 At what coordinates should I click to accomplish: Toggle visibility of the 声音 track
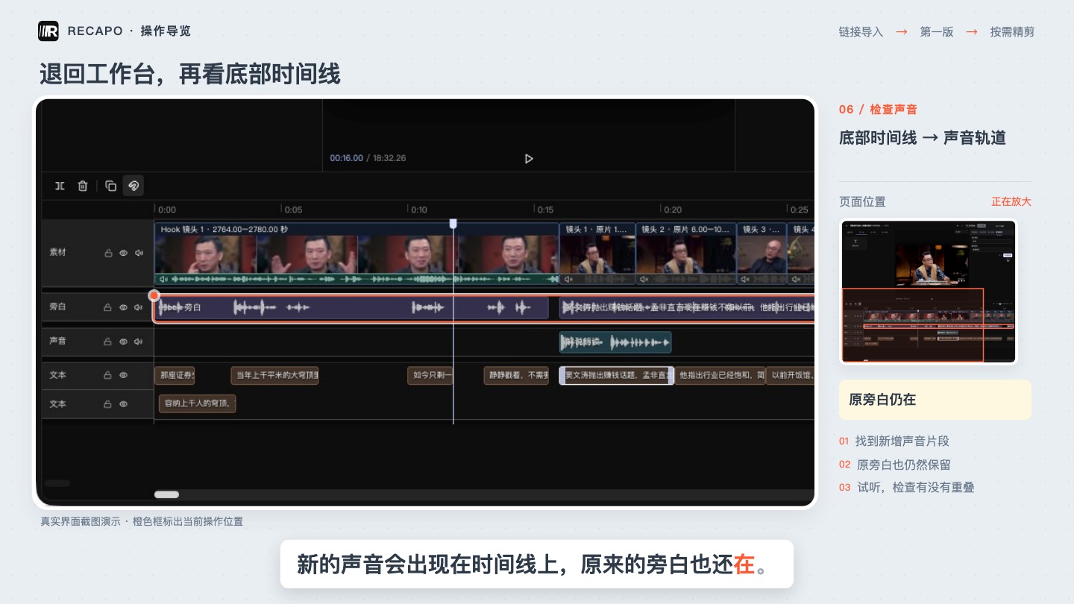click(x=123, y=342)
